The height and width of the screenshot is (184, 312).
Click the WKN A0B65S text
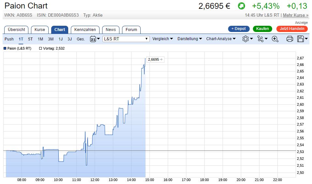tap(18, 15)
